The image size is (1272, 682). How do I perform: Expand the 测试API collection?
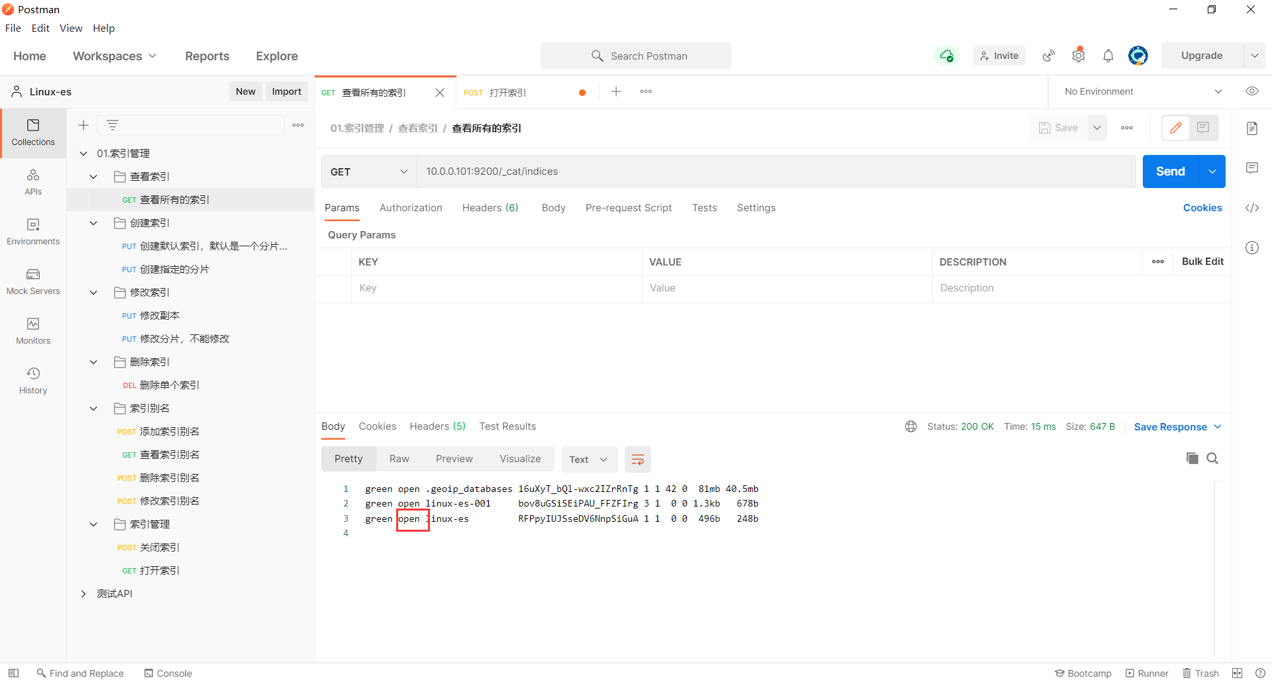[x=83, y=594]
